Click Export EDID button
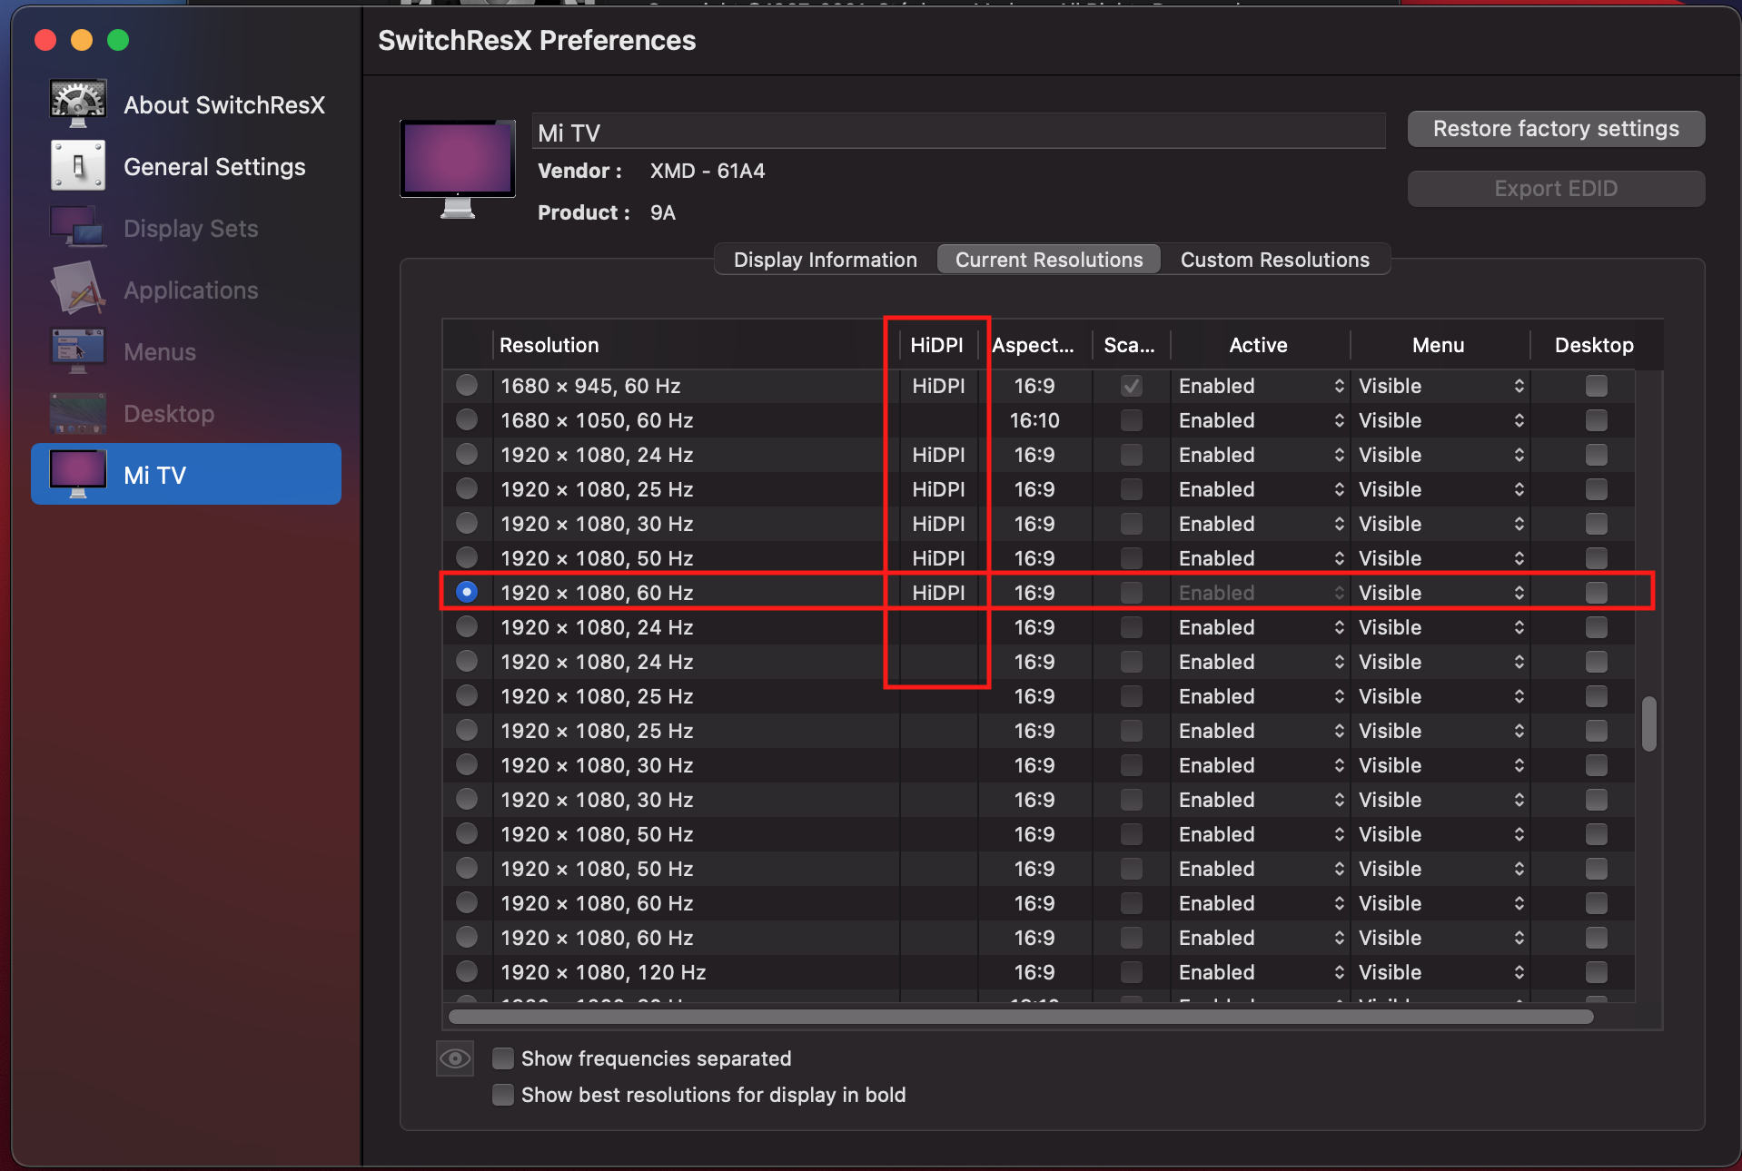This screenshot has width=1742, height=1171. coord(1556,189)
